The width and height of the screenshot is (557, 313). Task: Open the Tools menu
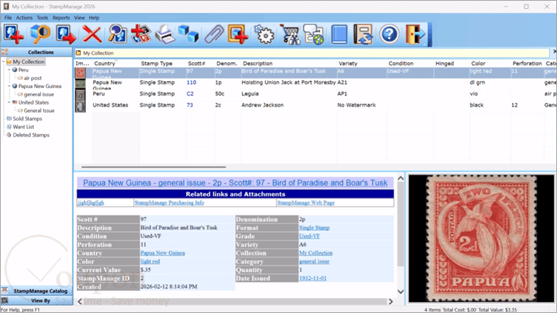point(42,18)
